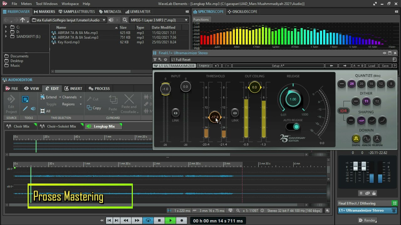Screen dimensions: 401x225
Task: Choose Dither type T2
Action: point(377,101)
